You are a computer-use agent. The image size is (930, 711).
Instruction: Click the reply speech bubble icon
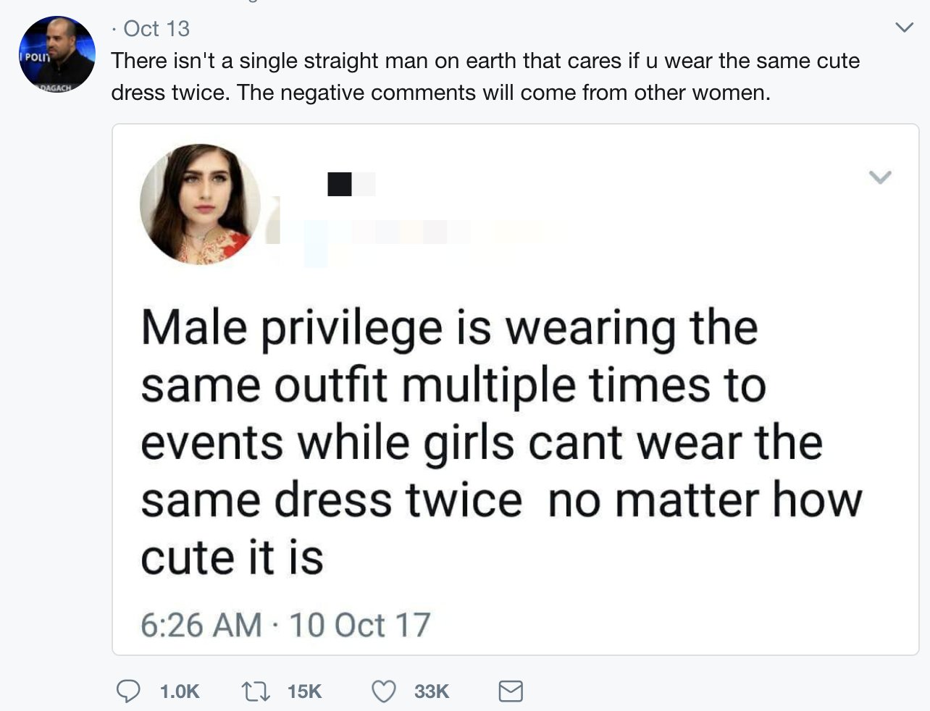point(128,691)
